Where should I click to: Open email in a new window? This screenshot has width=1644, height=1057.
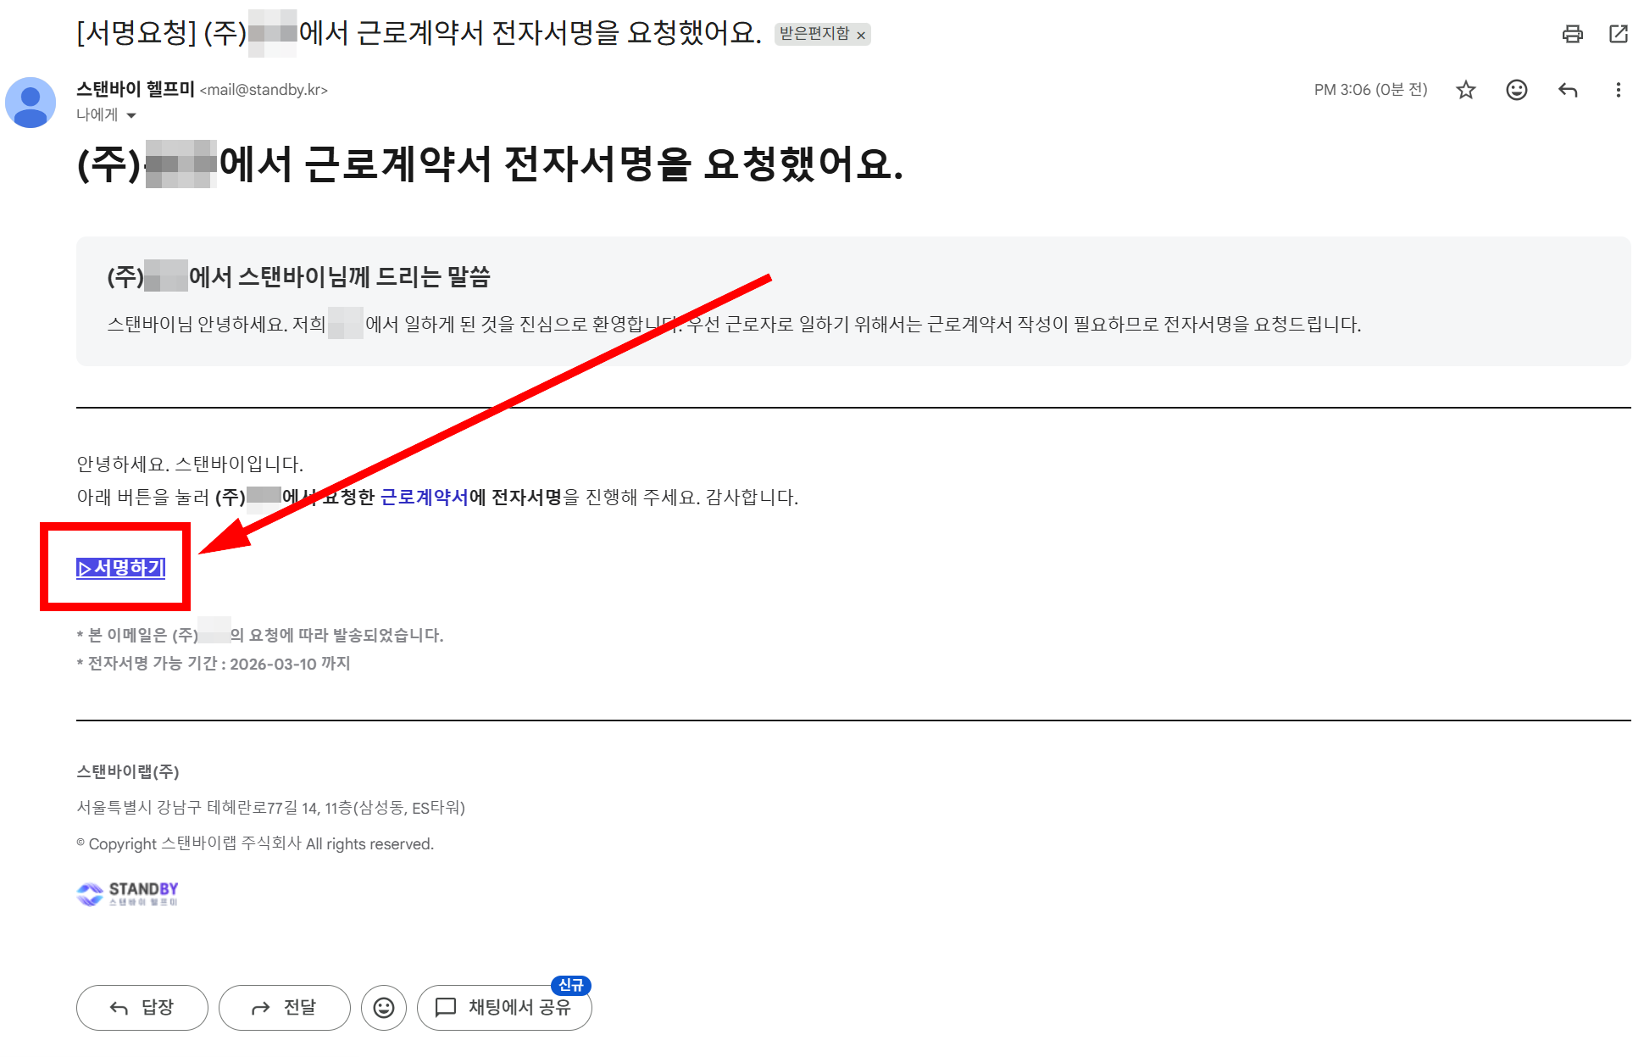tap(1619, 34)
